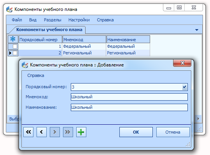Open Справка menu in the Добавление dialog
Screen dimensions: 210x155
[36, 75]
